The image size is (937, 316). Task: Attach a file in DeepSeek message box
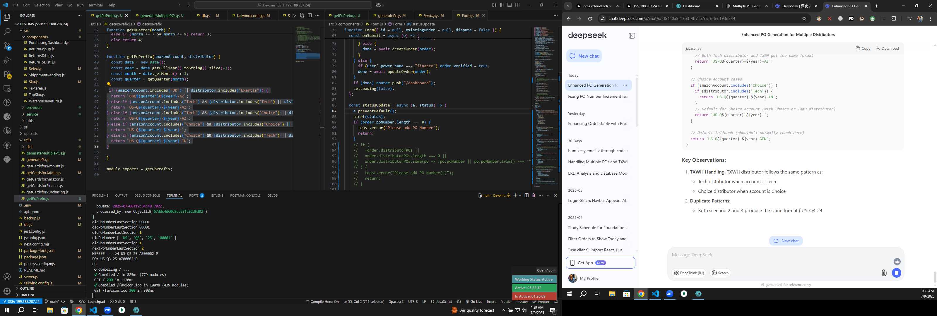pyautogui.click(x=884, y=273)
